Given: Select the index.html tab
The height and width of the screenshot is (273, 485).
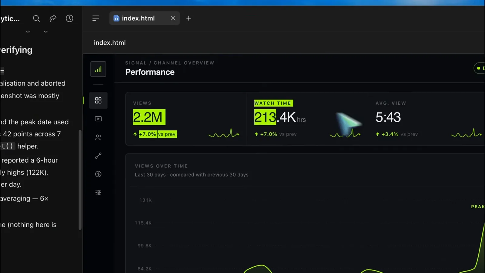Looking at the screenshot, I should pos(144,18).
